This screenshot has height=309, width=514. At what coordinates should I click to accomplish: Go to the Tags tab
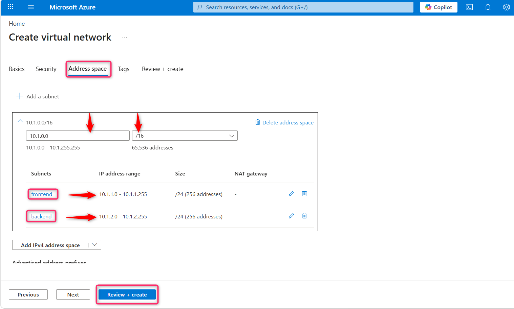pyautogui.click(x=124, y=69)
